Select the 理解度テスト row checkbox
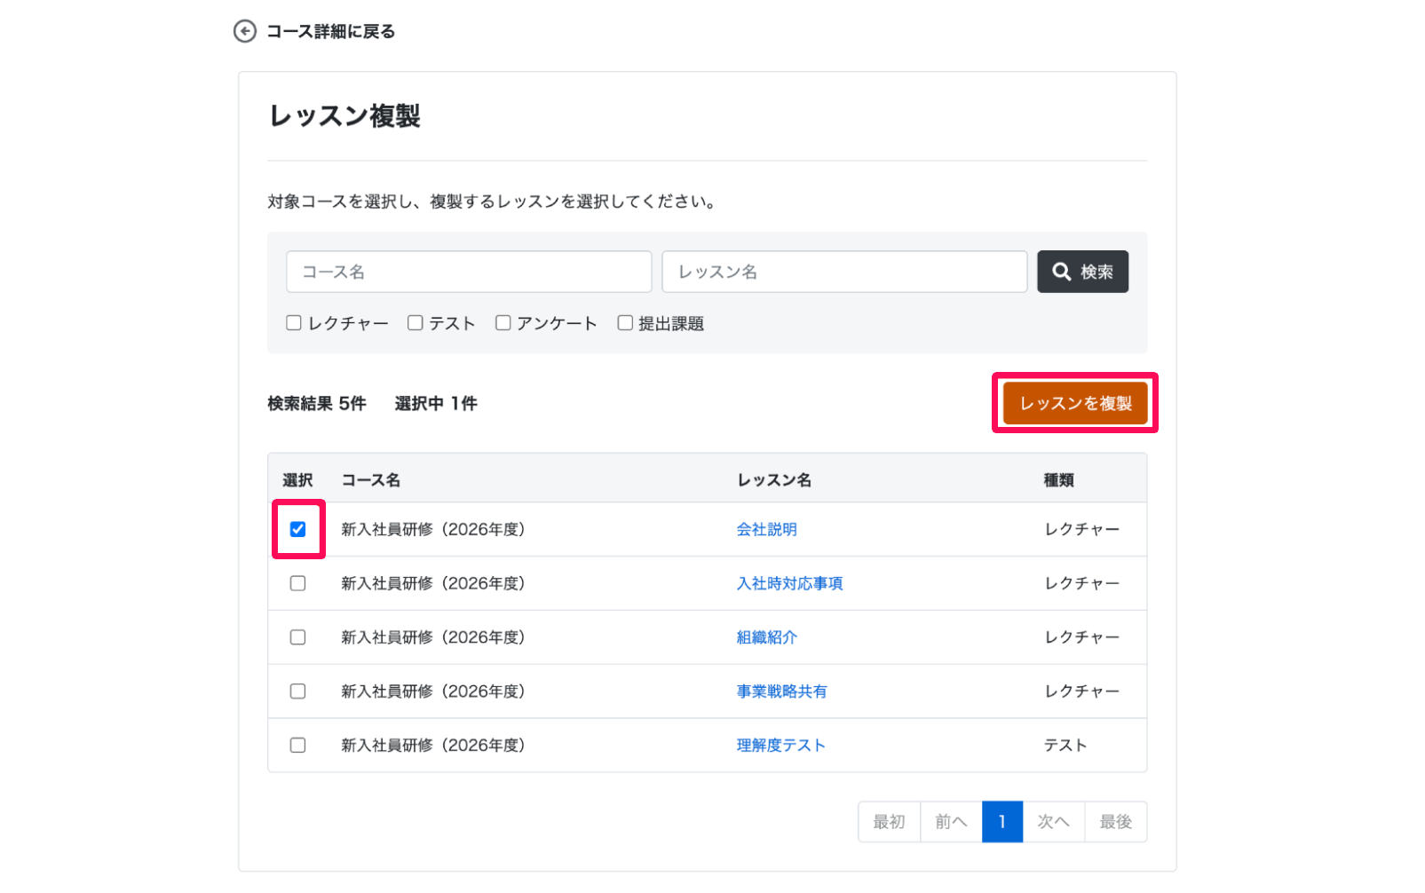Viewport: 1425px width, 893px height. point(298,746)
